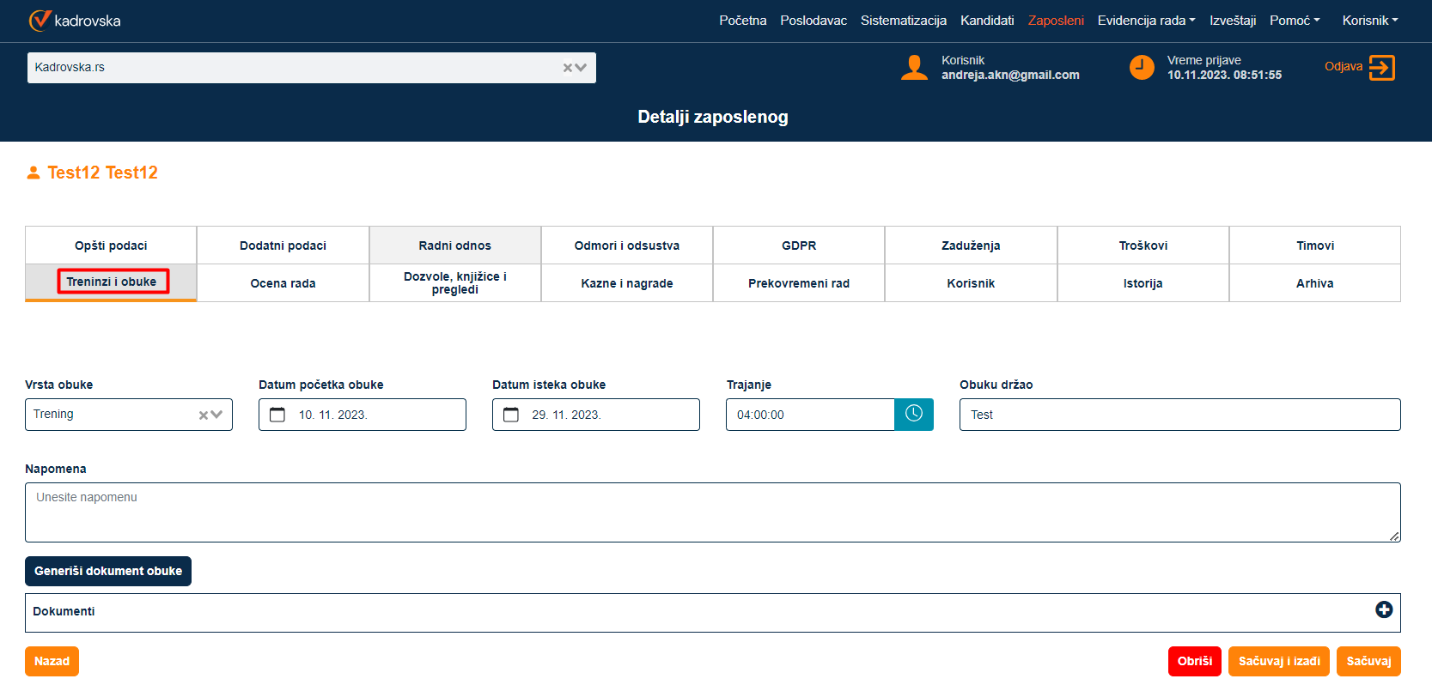This screenshot has width=1432, height=697.
Task: Clear the Trening selection with X
Action: tap(204, 415)
